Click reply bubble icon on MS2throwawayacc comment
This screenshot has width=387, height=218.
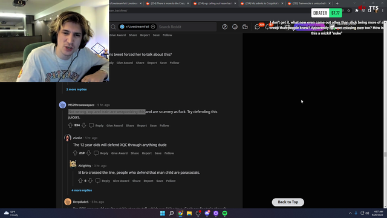tap(91, 125)
